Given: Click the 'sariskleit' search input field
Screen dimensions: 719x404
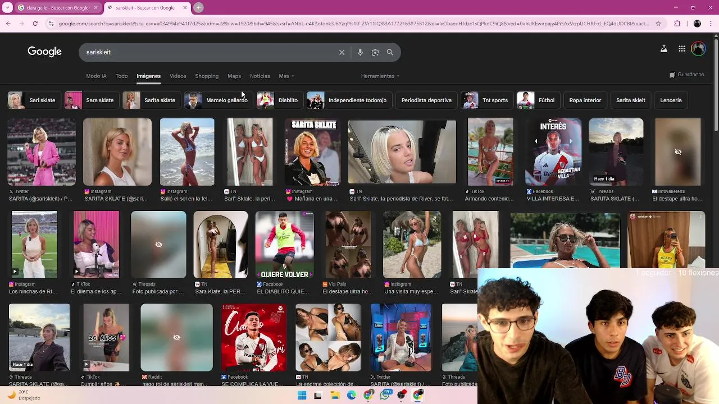Looking at the screenshot, I should pyautogui.click(x=208, y=52).
